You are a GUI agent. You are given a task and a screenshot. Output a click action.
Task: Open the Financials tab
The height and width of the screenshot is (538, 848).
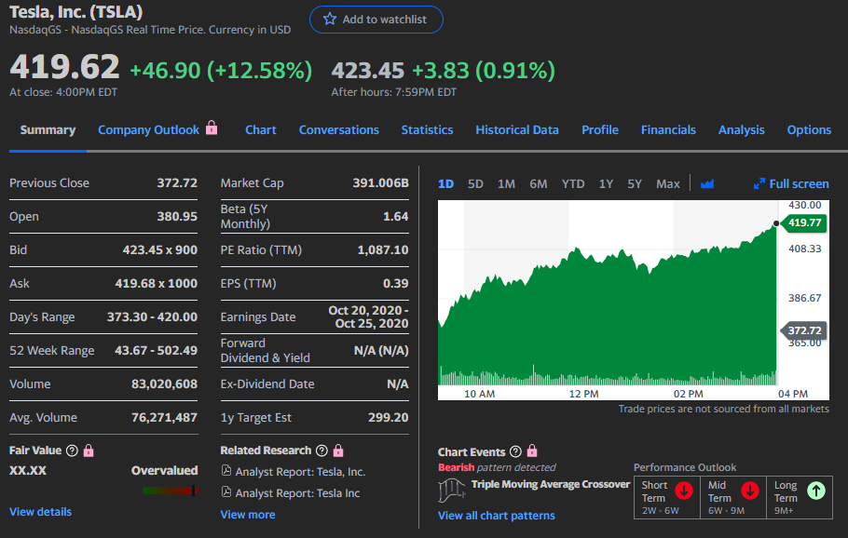[x=668, y=130]
